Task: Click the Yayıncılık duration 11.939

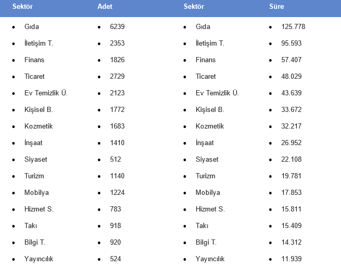Action: pos(291,259)
